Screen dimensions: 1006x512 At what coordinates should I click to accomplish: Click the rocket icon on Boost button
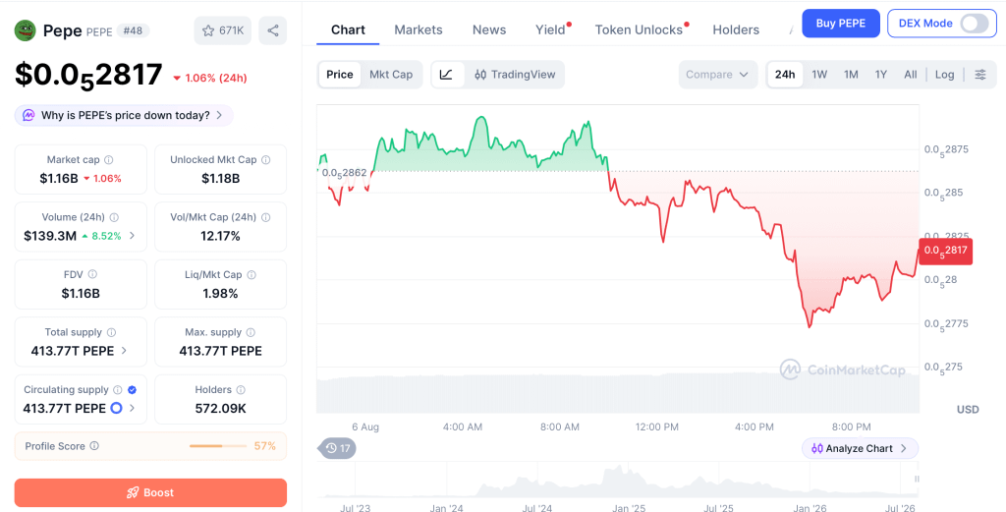click(x=133, y=492)
